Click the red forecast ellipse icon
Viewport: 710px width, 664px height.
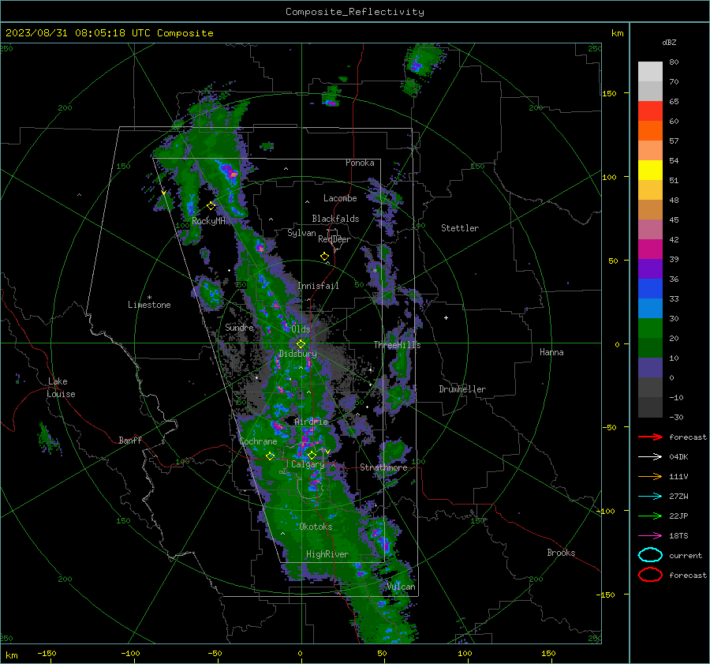point(650,575)
